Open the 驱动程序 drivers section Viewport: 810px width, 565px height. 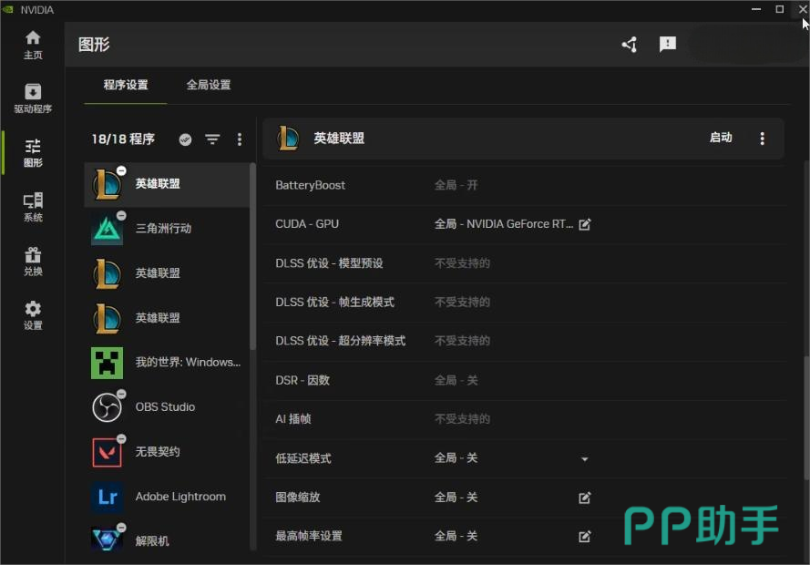click(x=33, y=98)
